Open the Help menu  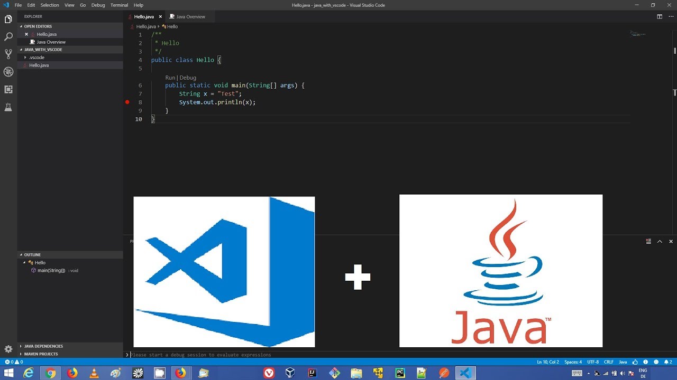(x=139, y=5)
